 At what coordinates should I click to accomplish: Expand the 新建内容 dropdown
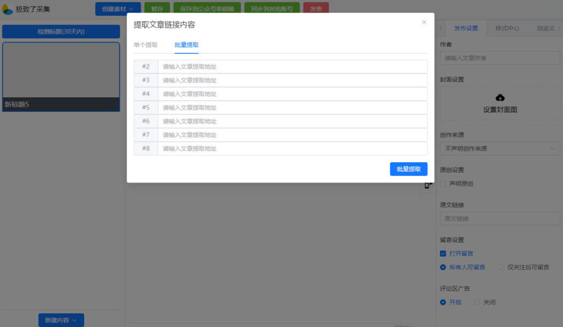(x=60, y=319)
